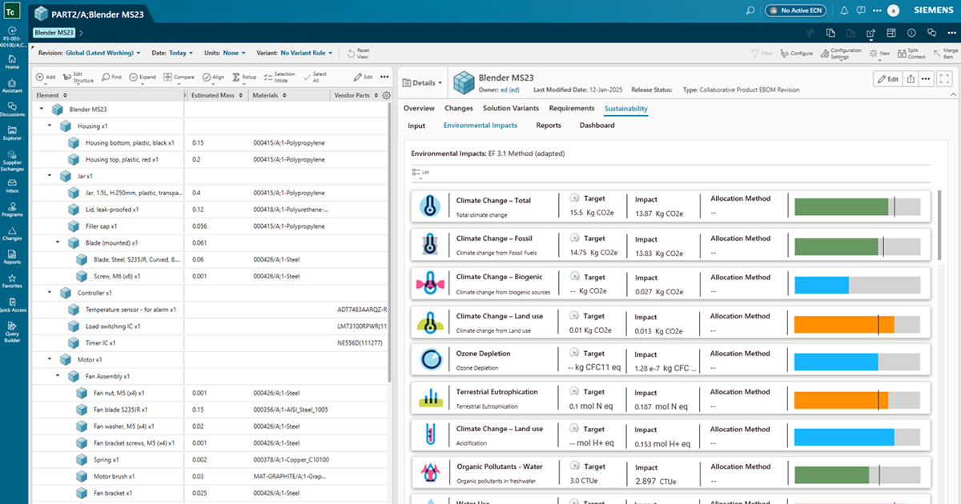This screenshot has width=961, height=504.
Task: Click the search magnifier in the header
Action: [750, 10]
